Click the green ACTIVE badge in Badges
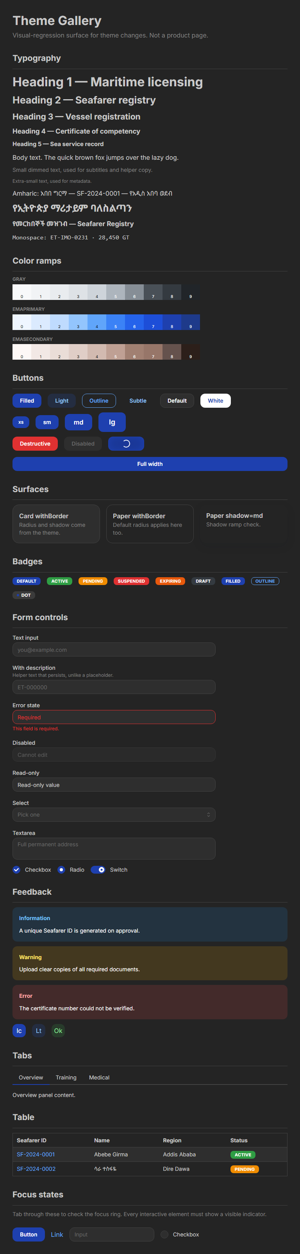 59,581
